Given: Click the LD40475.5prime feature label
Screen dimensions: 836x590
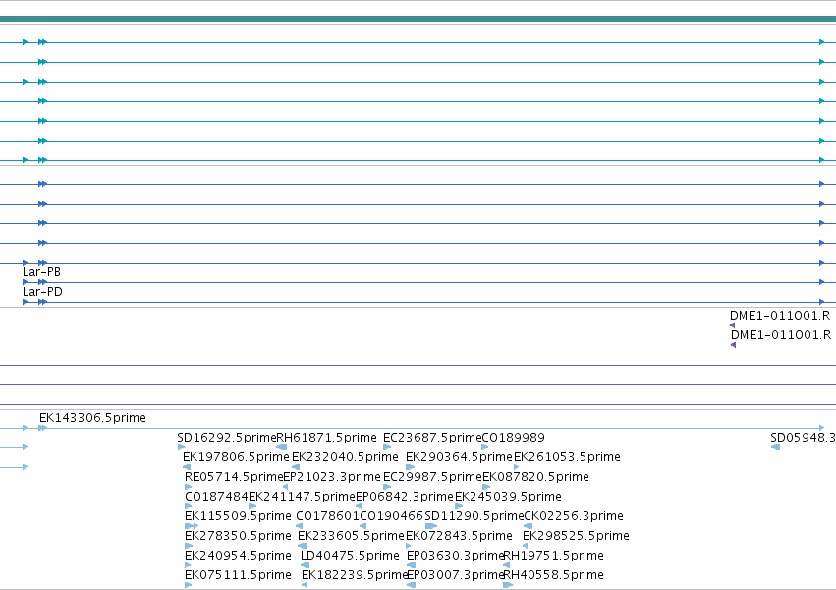Looking at the screenshot, I should pos(350,556).
